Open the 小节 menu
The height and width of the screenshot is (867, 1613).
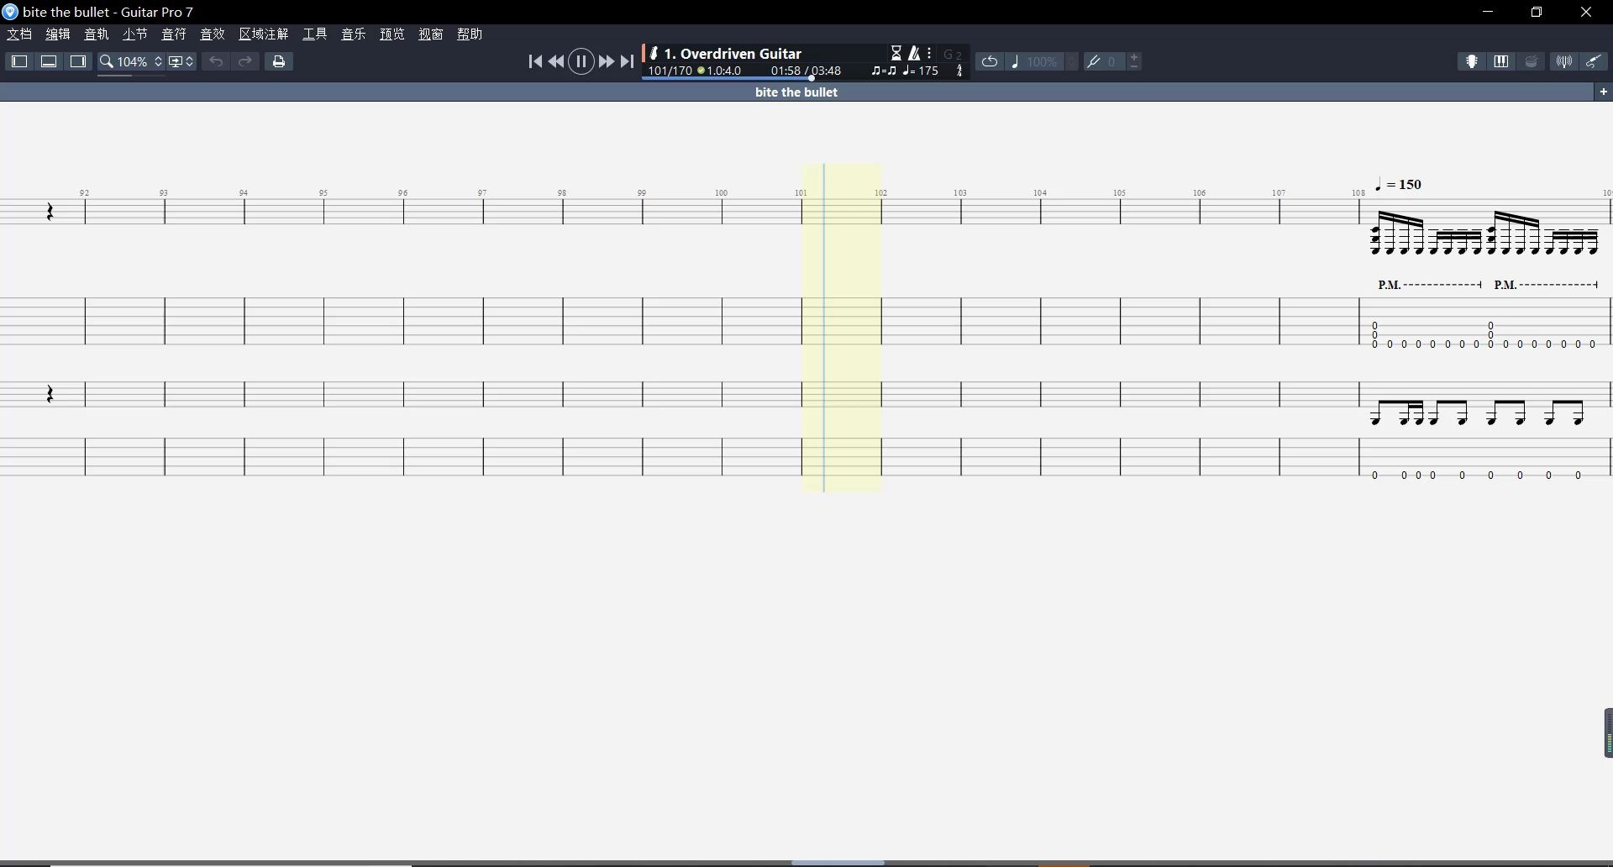coord(134,34)
